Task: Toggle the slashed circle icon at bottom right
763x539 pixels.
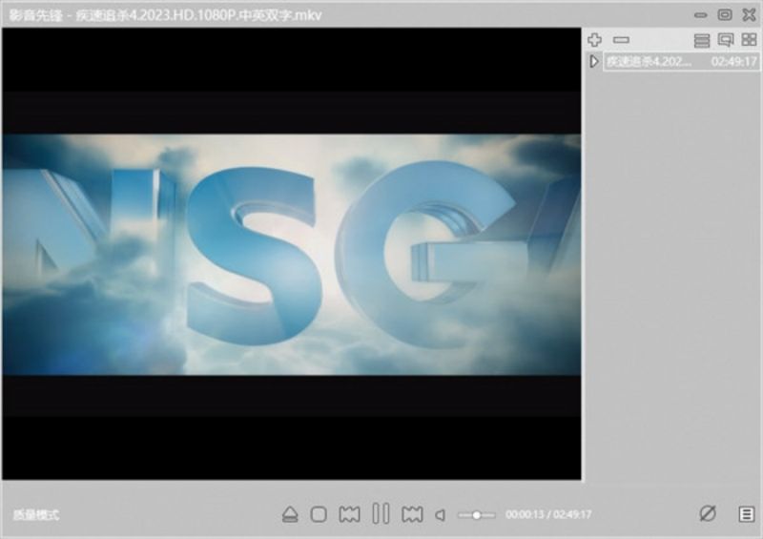Action: [x=708, y=513]
